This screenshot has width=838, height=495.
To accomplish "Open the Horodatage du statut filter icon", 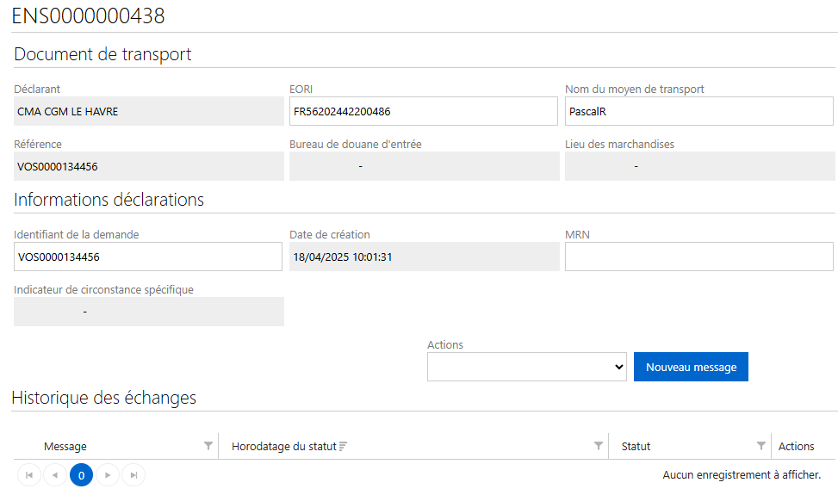I will pyautogui.click(x=599, y=446).
